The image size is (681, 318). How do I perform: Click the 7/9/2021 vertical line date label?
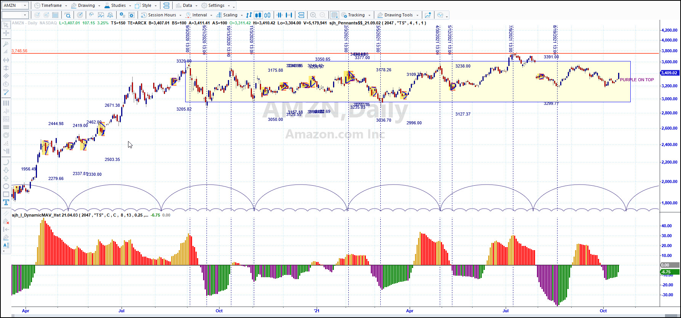pos(510,39)
